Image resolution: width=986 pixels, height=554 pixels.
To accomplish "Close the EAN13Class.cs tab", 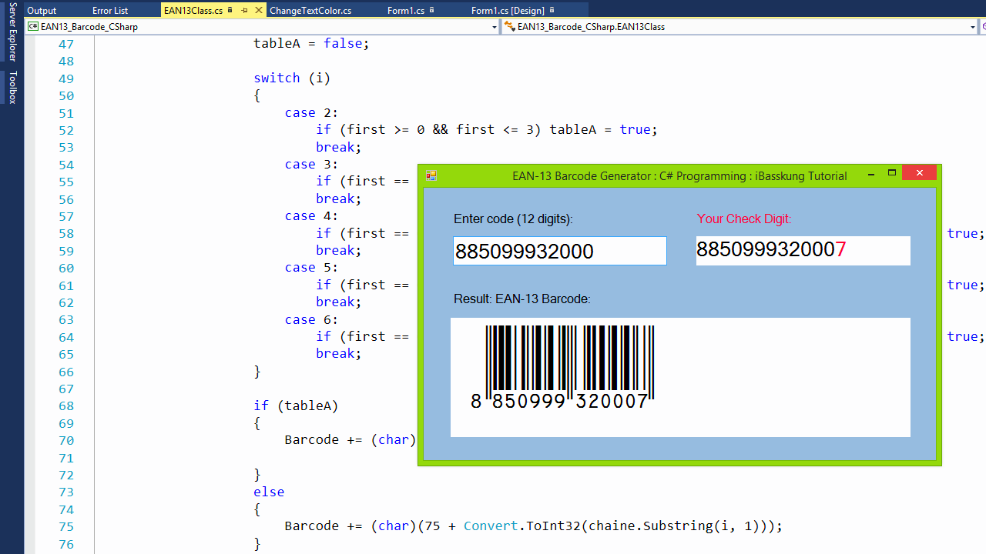I will (x=257, y=11).
